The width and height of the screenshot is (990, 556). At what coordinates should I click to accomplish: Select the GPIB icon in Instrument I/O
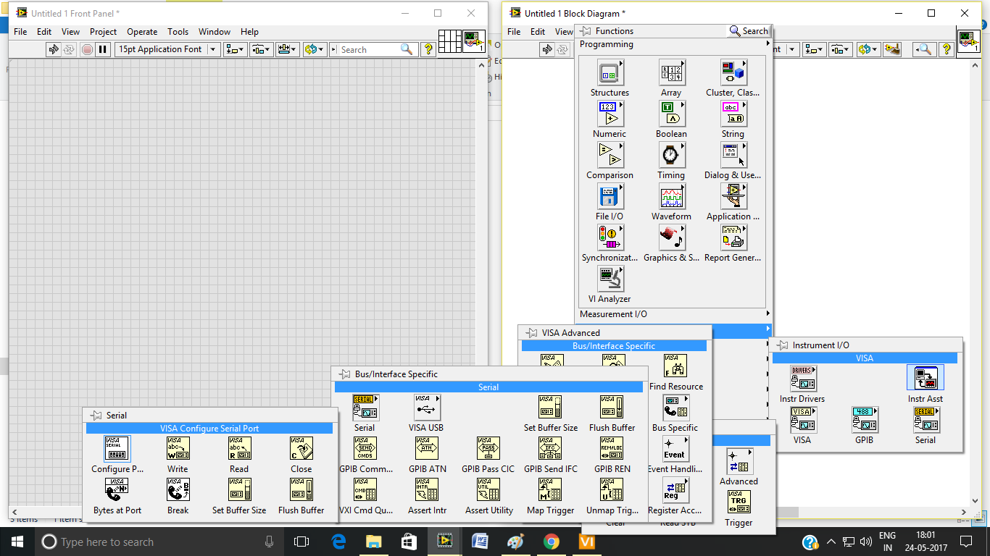click(x=864, y=420)
